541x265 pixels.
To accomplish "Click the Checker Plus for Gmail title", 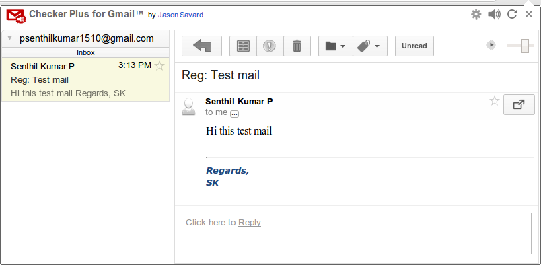I will click(x=86, y=14).
